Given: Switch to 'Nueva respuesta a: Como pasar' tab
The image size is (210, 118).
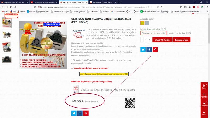Looking at the screenshot, I should coord(15,2).
